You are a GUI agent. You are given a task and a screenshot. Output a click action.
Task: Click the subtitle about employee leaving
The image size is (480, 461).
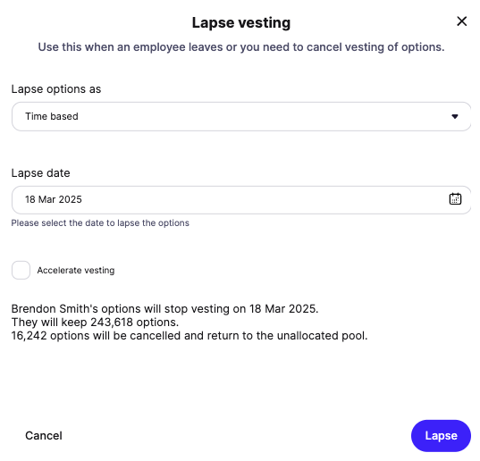[241, 47]
